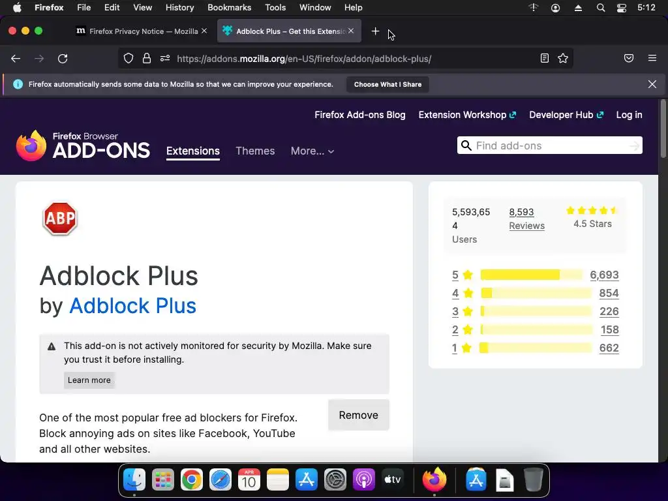Select the Themes navigation tab
This screenshot has width=668, height=501.
(255, 151)
